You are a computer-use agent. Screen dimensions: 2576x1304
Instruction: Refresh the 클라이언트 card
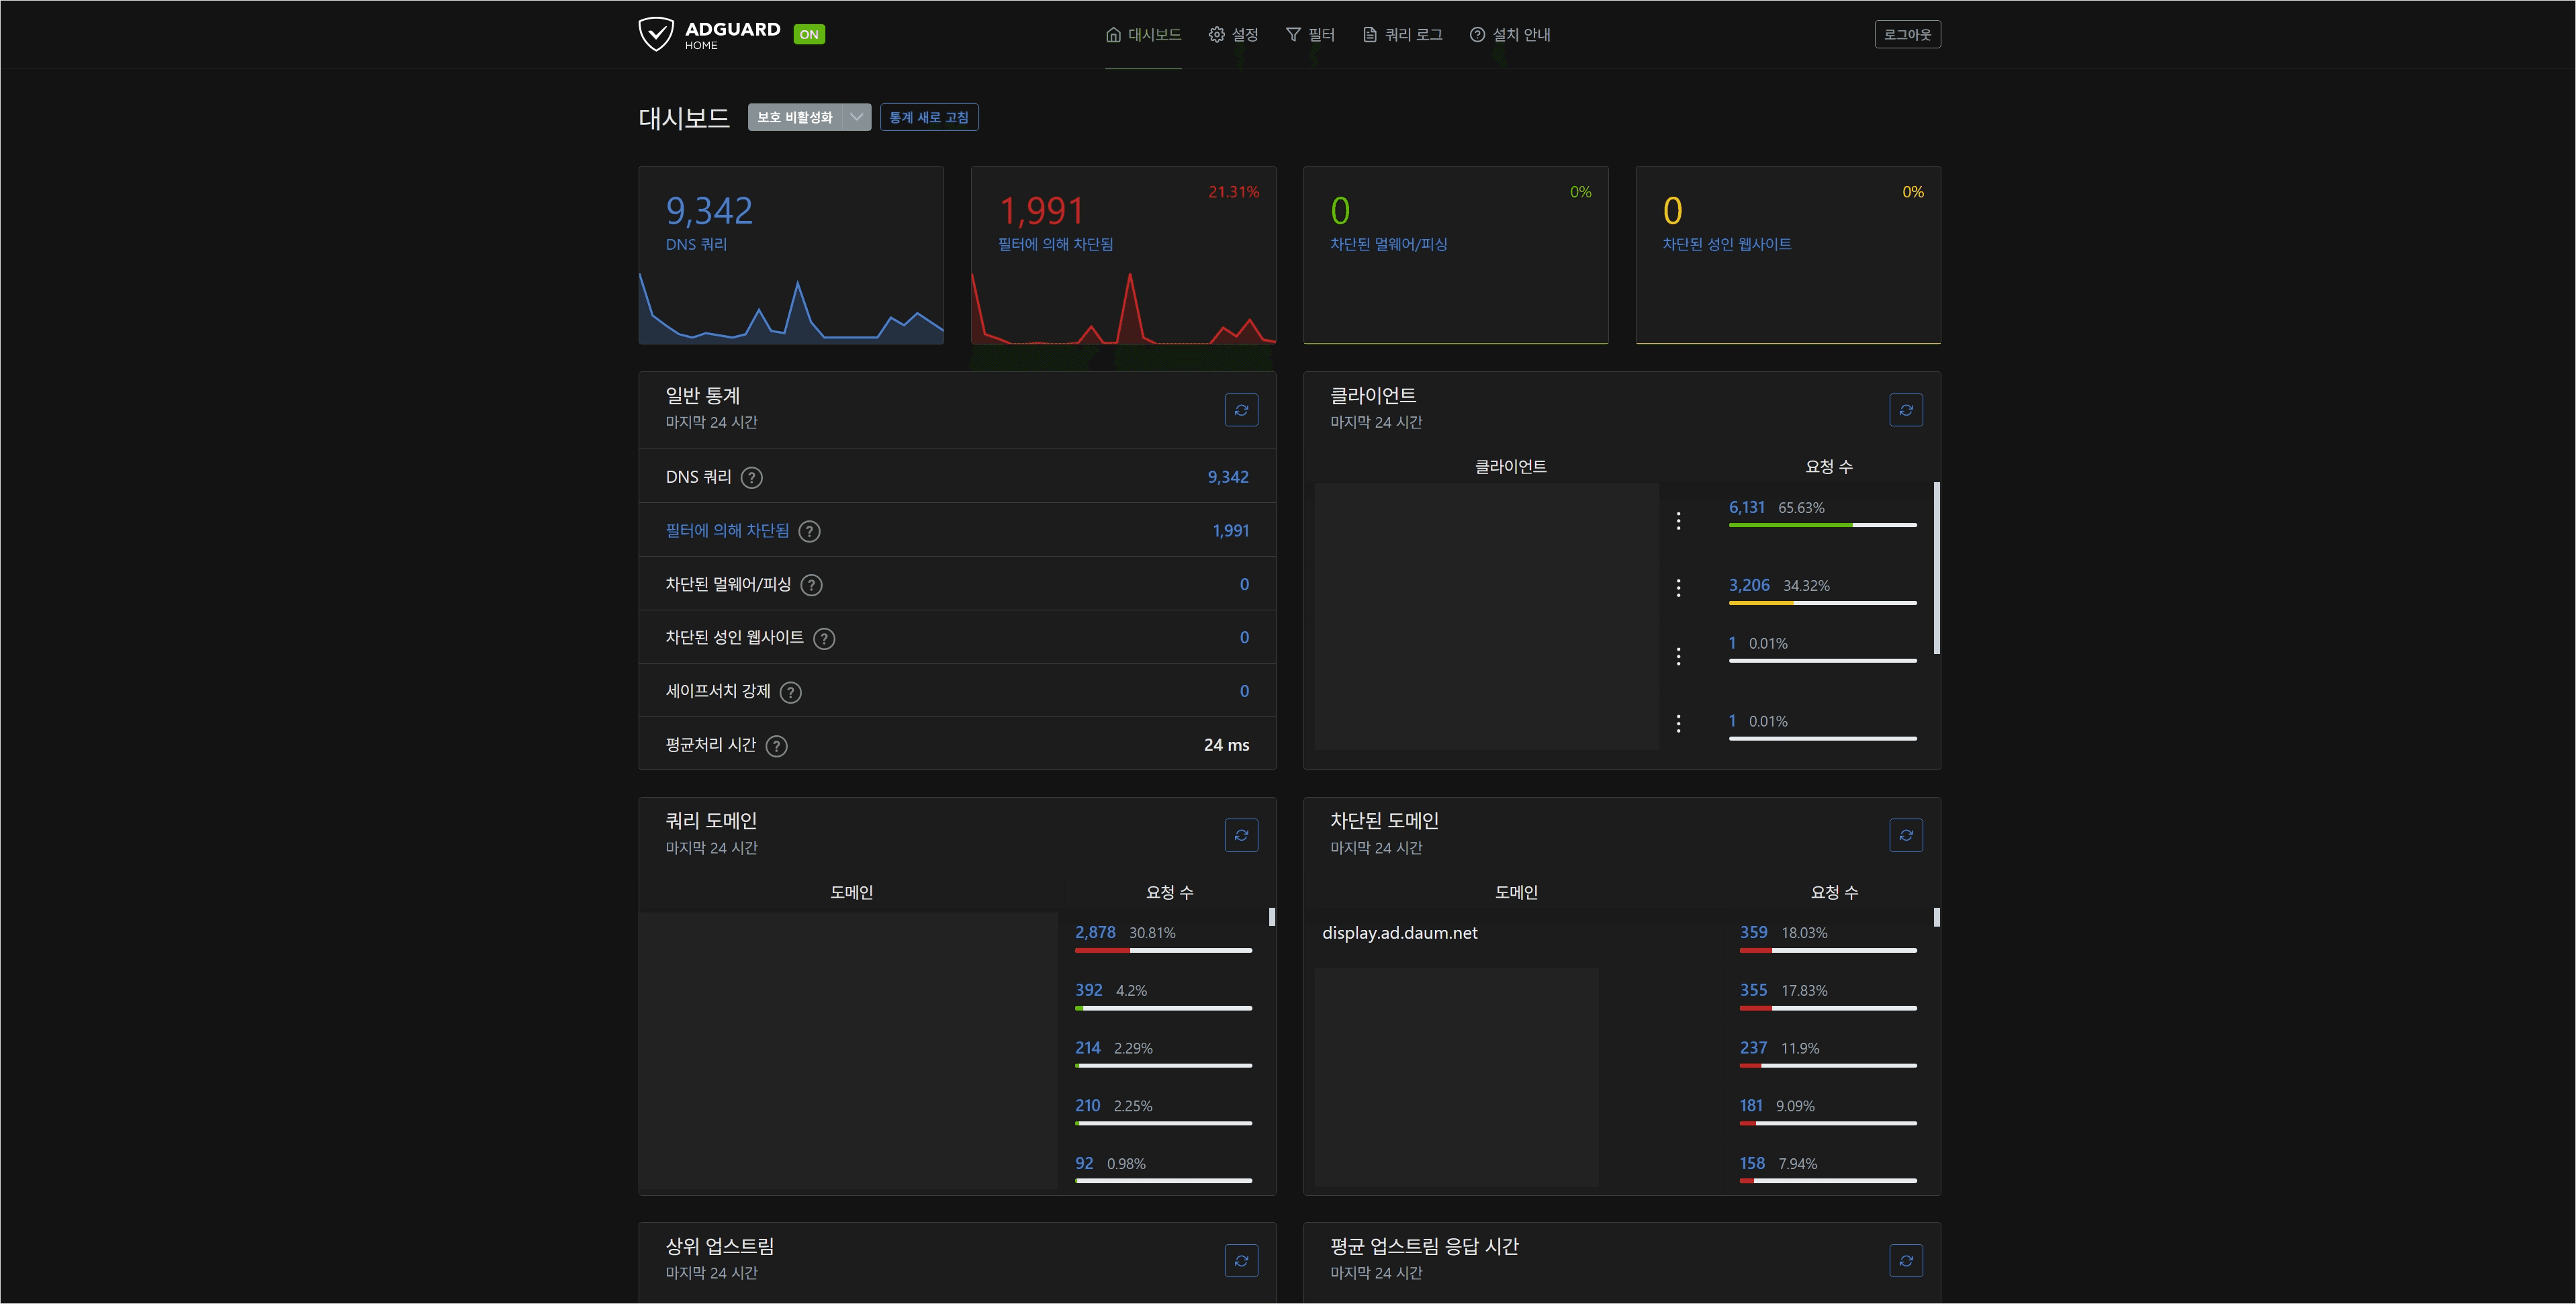1906,410
